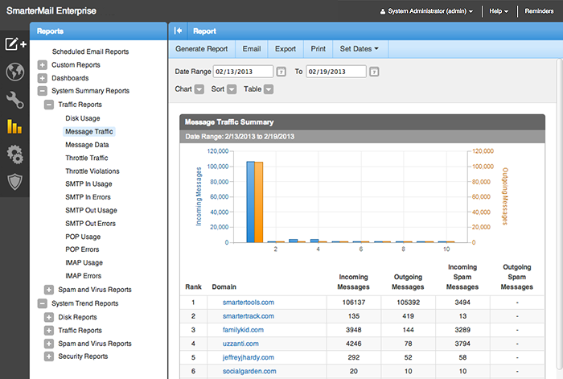
Task: Open the globe sidebar icon
Action: [x=15, y=72]
